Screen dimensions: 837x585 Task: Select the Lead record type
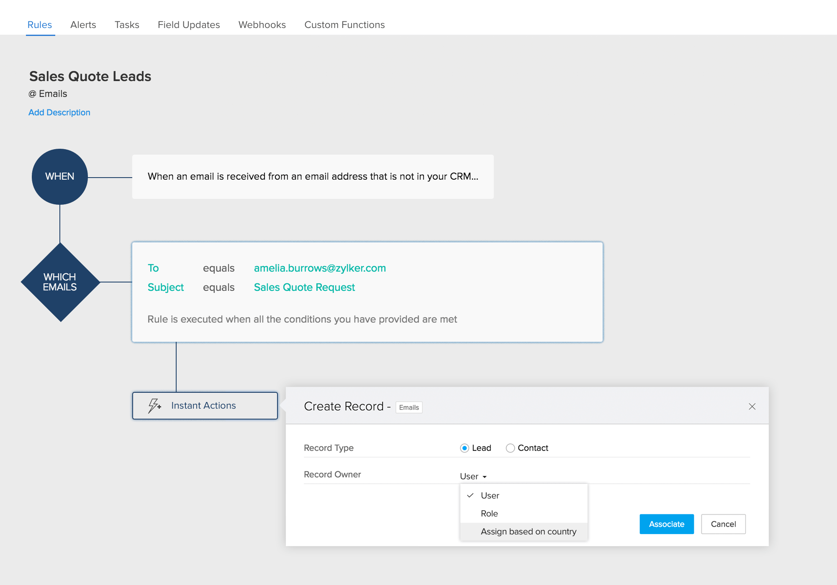465,448
